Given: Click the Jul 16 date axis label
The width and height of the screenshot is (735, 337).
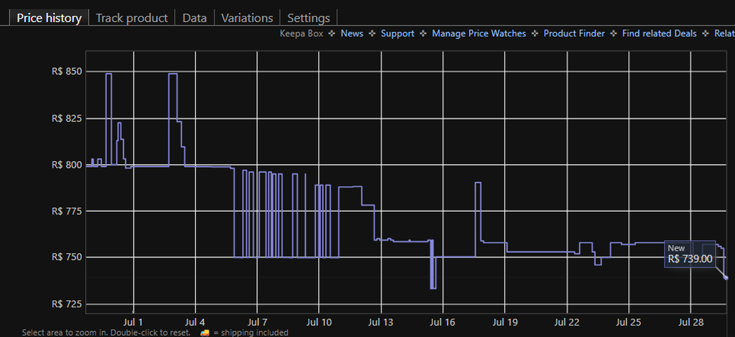Looking at the screenshot, I should click(443, 322).
